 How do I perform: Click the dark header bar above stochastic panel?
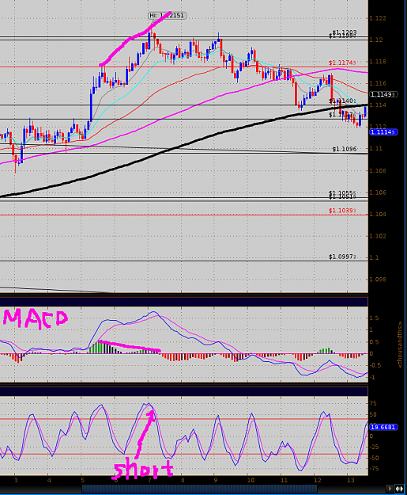(x=184, y=391)
